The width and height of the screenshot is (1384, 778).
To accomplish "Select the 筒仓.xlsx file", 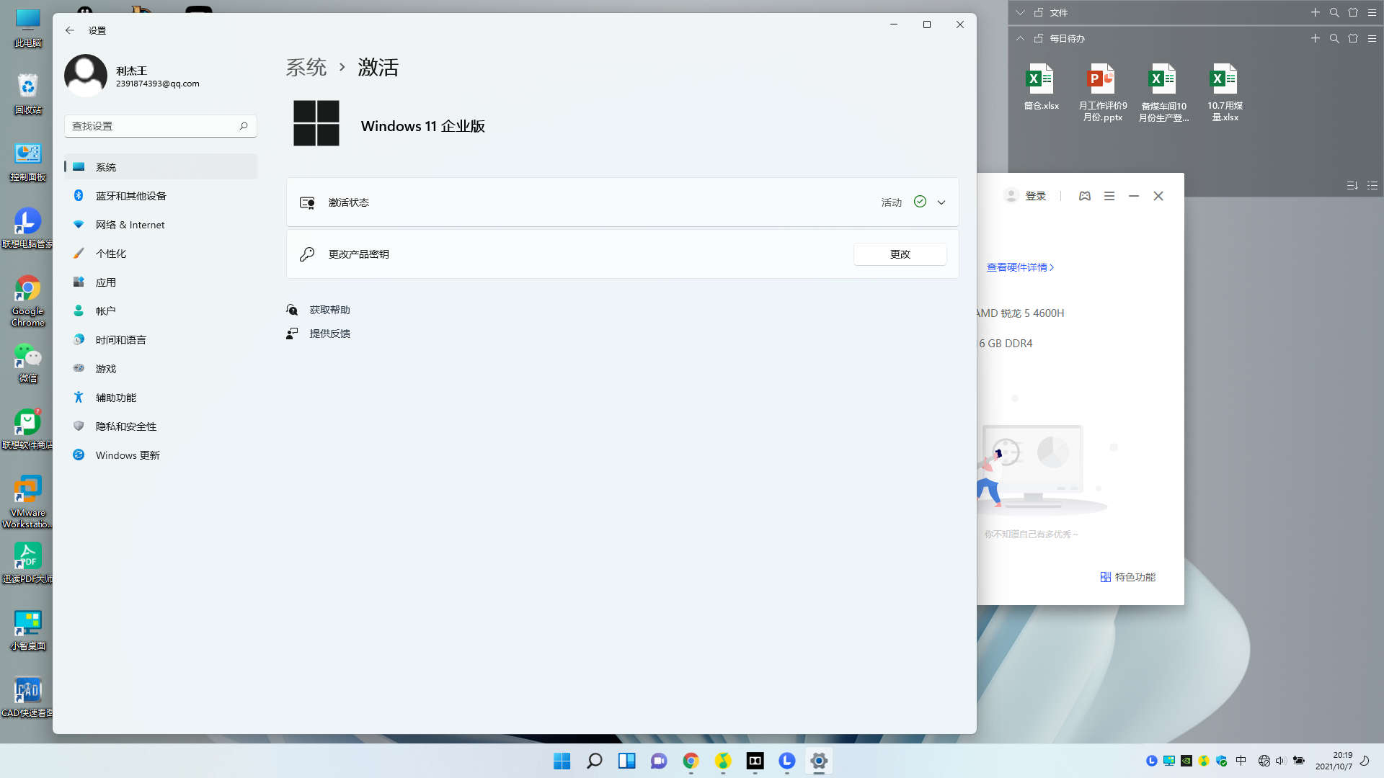I will tap(1041, 87).
